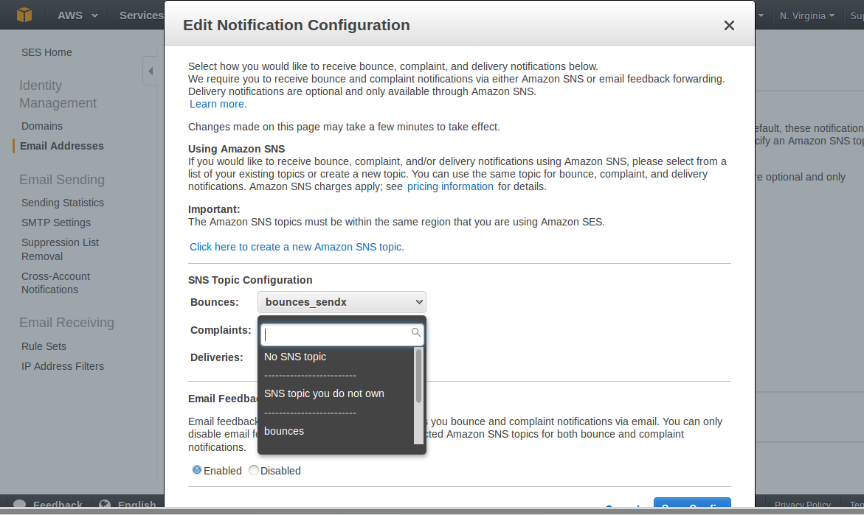This screenshot has width=864, height=515.
Task: Click the 'Complaints:' label
Action: click(221, 330)
